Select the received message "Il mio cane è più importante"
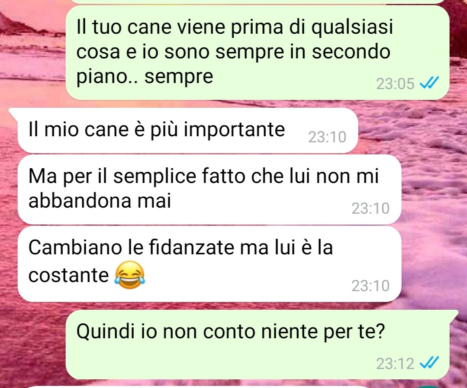 (x=188, y=131)
